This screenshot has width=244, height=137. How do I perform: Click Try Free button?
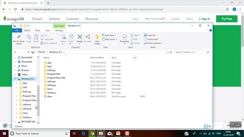227,19
